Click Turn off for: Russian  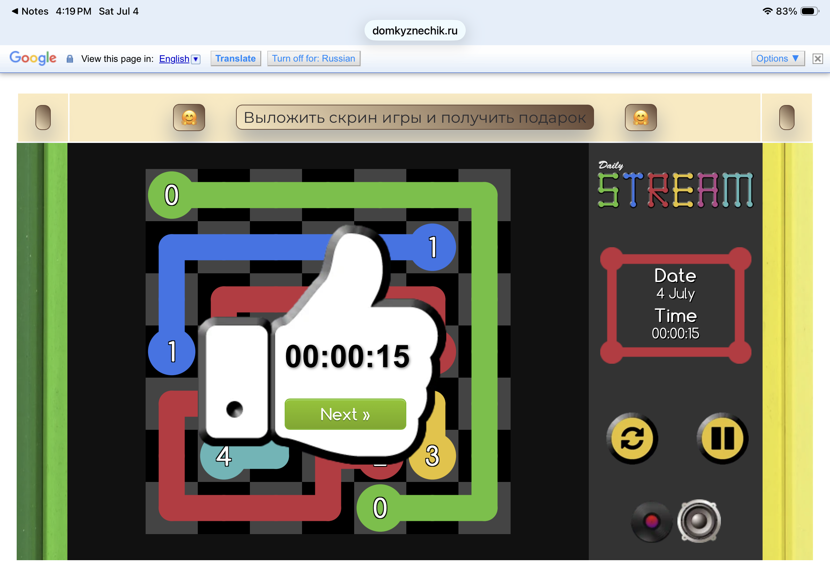[314, 58]
